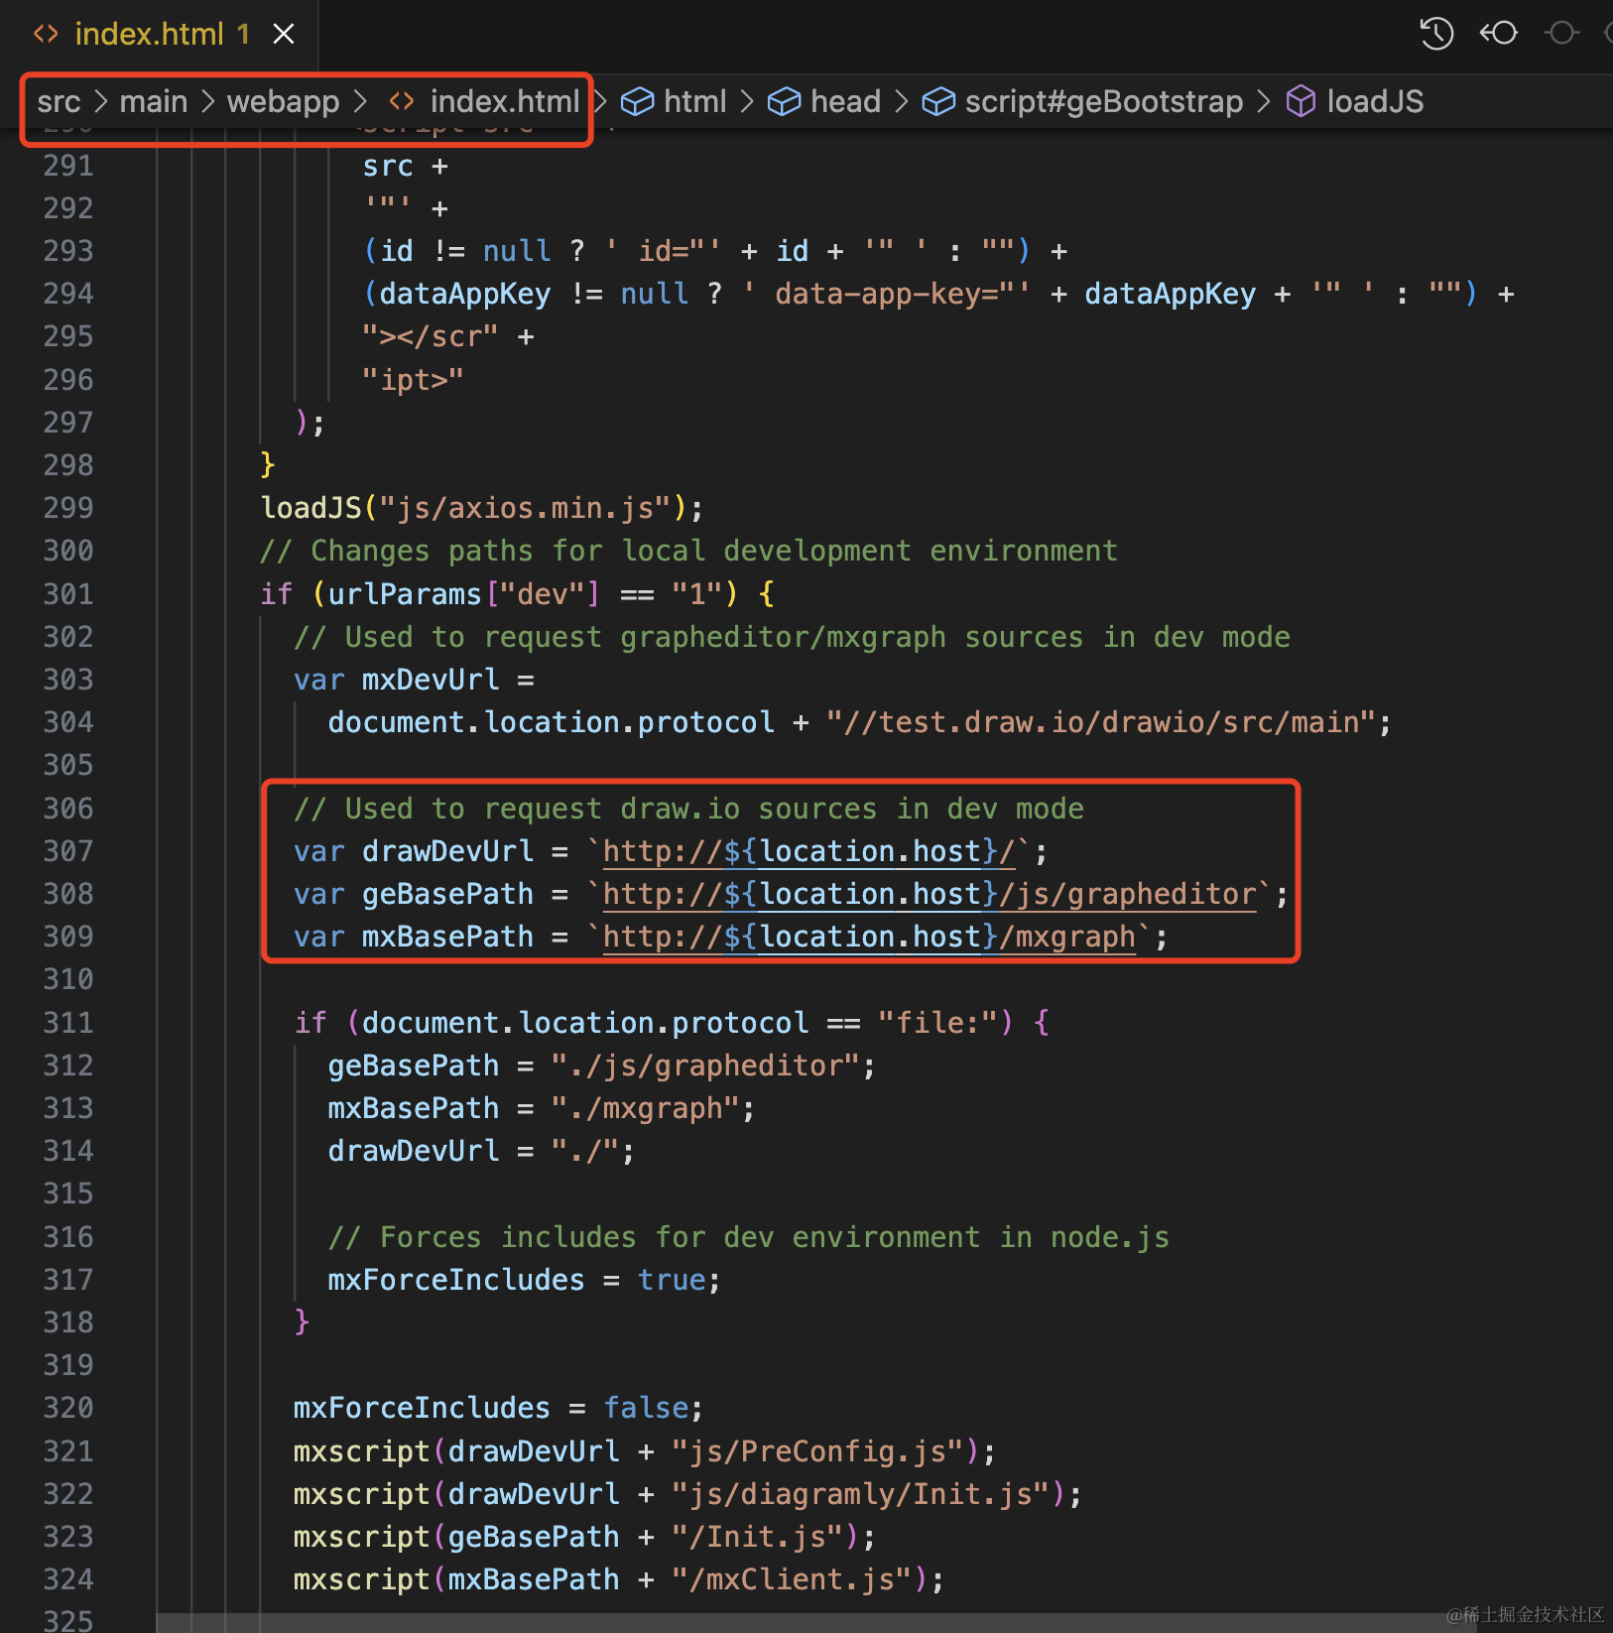The width and height of the screenshot is (1613, 1633).
Task: Expand chevron after script#geBootstrap breadcrumb
Action: coord(1264,102)
